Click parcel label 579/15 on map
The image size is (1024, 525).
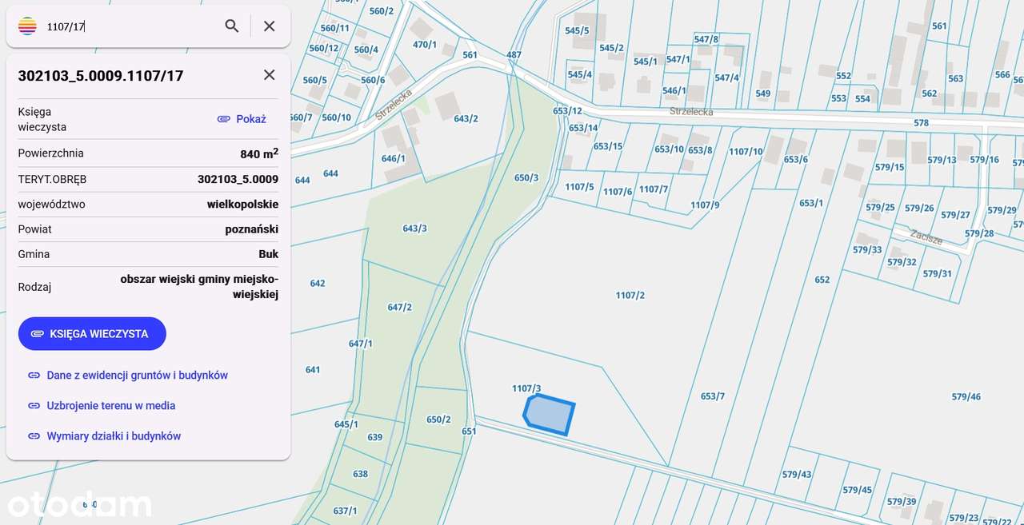(890, 168)
